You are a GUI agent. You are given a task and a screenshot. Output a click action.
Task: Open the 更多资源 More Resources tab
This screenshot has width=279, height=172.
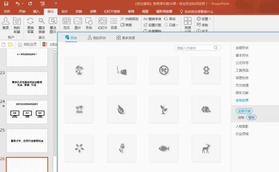126,38
